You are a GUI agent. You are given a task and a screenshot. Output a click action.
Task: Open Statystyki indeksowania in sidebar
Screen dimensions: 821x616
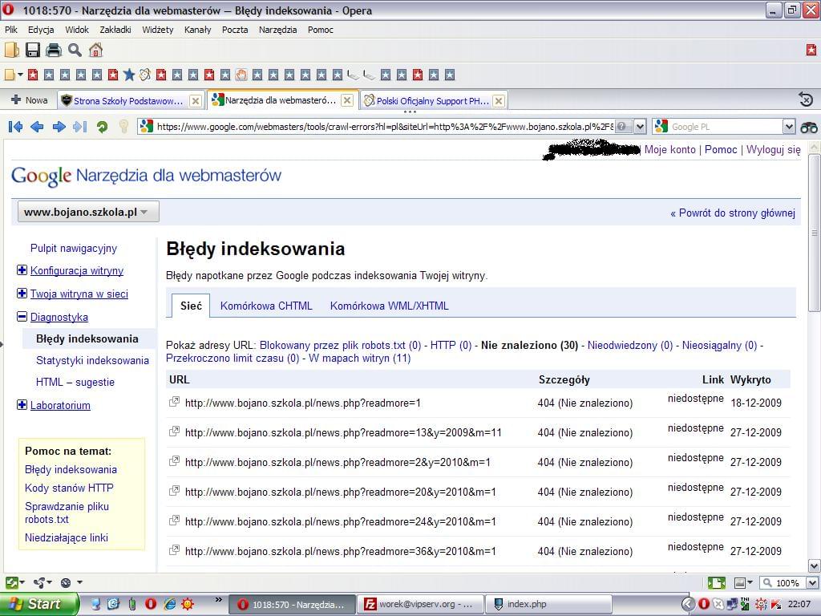92,360
